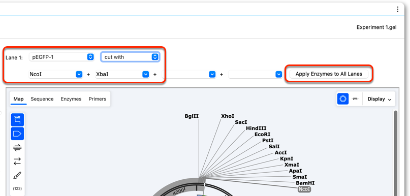Switch to linear map view icon
Screen dimensions: 410x196
[x=355, y=99]
